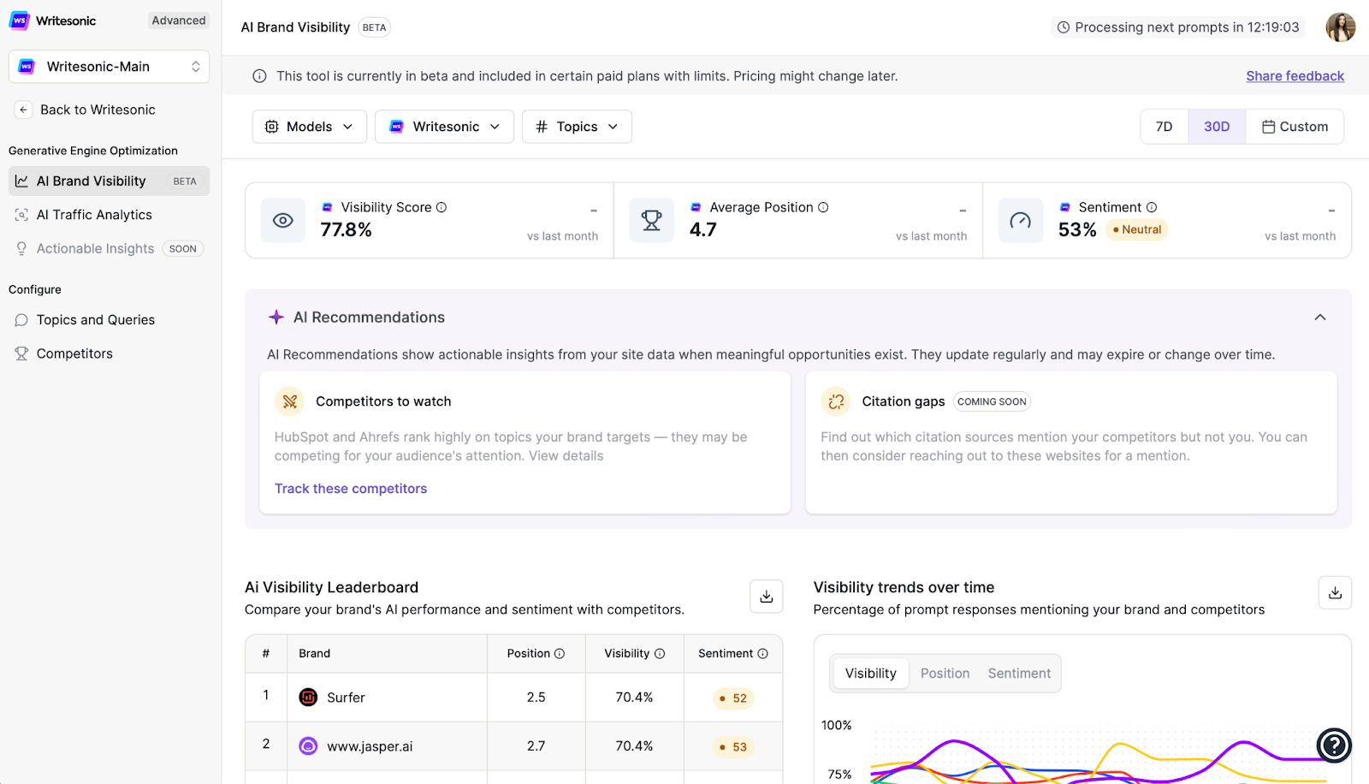Click the Sentiment column info icon

point(762,654)
